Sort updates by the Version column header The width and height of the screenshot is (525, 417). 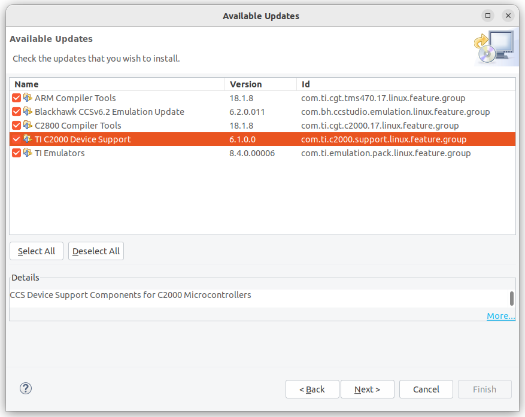(x=260, y=84)
